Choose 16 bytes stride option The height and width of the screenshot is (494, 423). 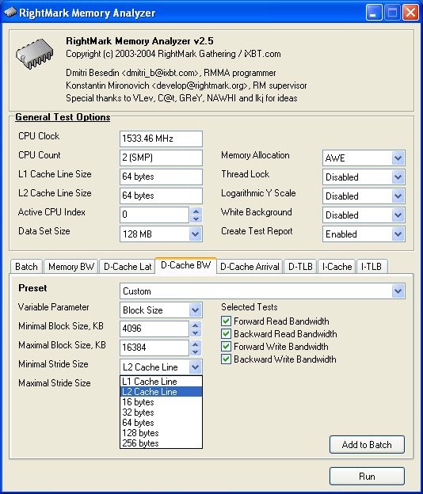(x=161, y=402)
